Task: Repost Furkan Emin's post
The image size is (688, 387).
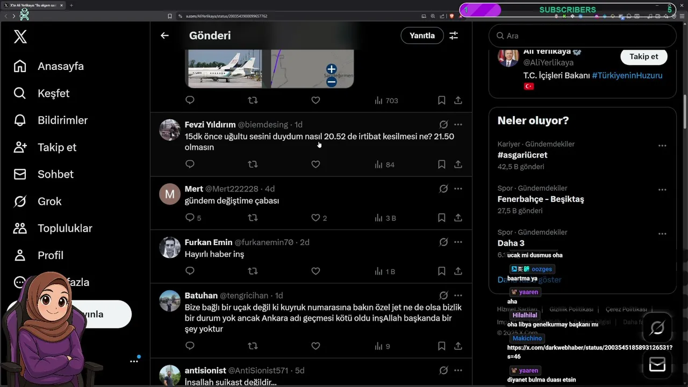Action: (253, 271)
